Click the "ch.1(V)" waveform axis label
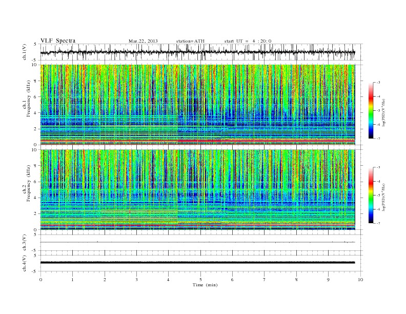This screenshot has height=314, width=406. pyautogui.click(x=24, y=52)
